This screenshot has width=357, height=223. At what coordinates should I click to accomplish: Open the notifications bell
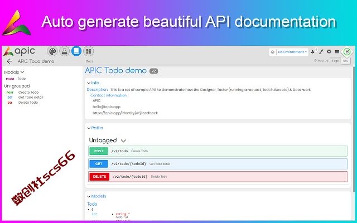313,52
